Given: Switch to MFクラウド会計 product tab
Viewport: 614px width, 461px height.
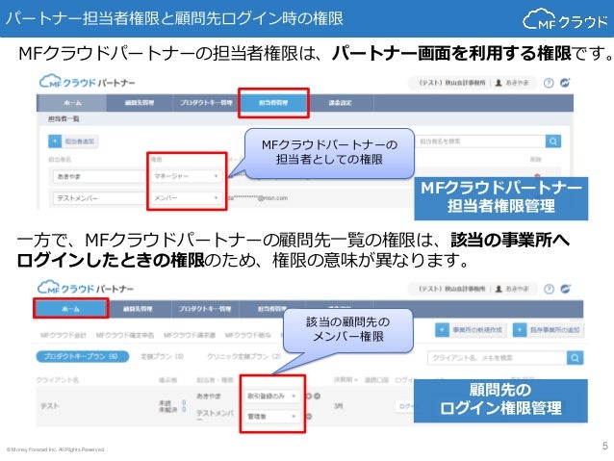Looking at the screenshot, I should (64, 335).
